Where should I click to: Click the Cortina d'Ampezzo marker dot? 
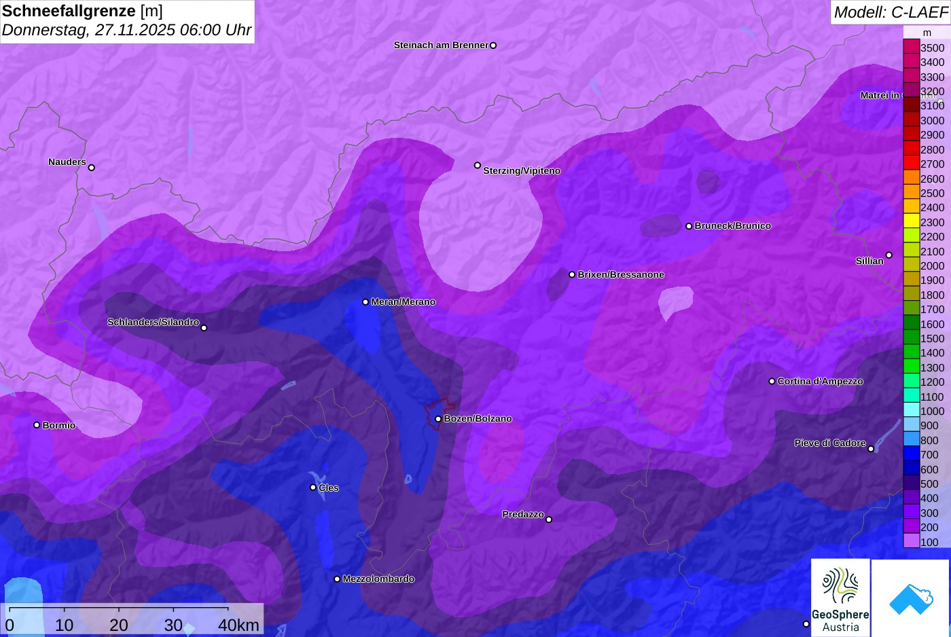(x=772, y=381)
